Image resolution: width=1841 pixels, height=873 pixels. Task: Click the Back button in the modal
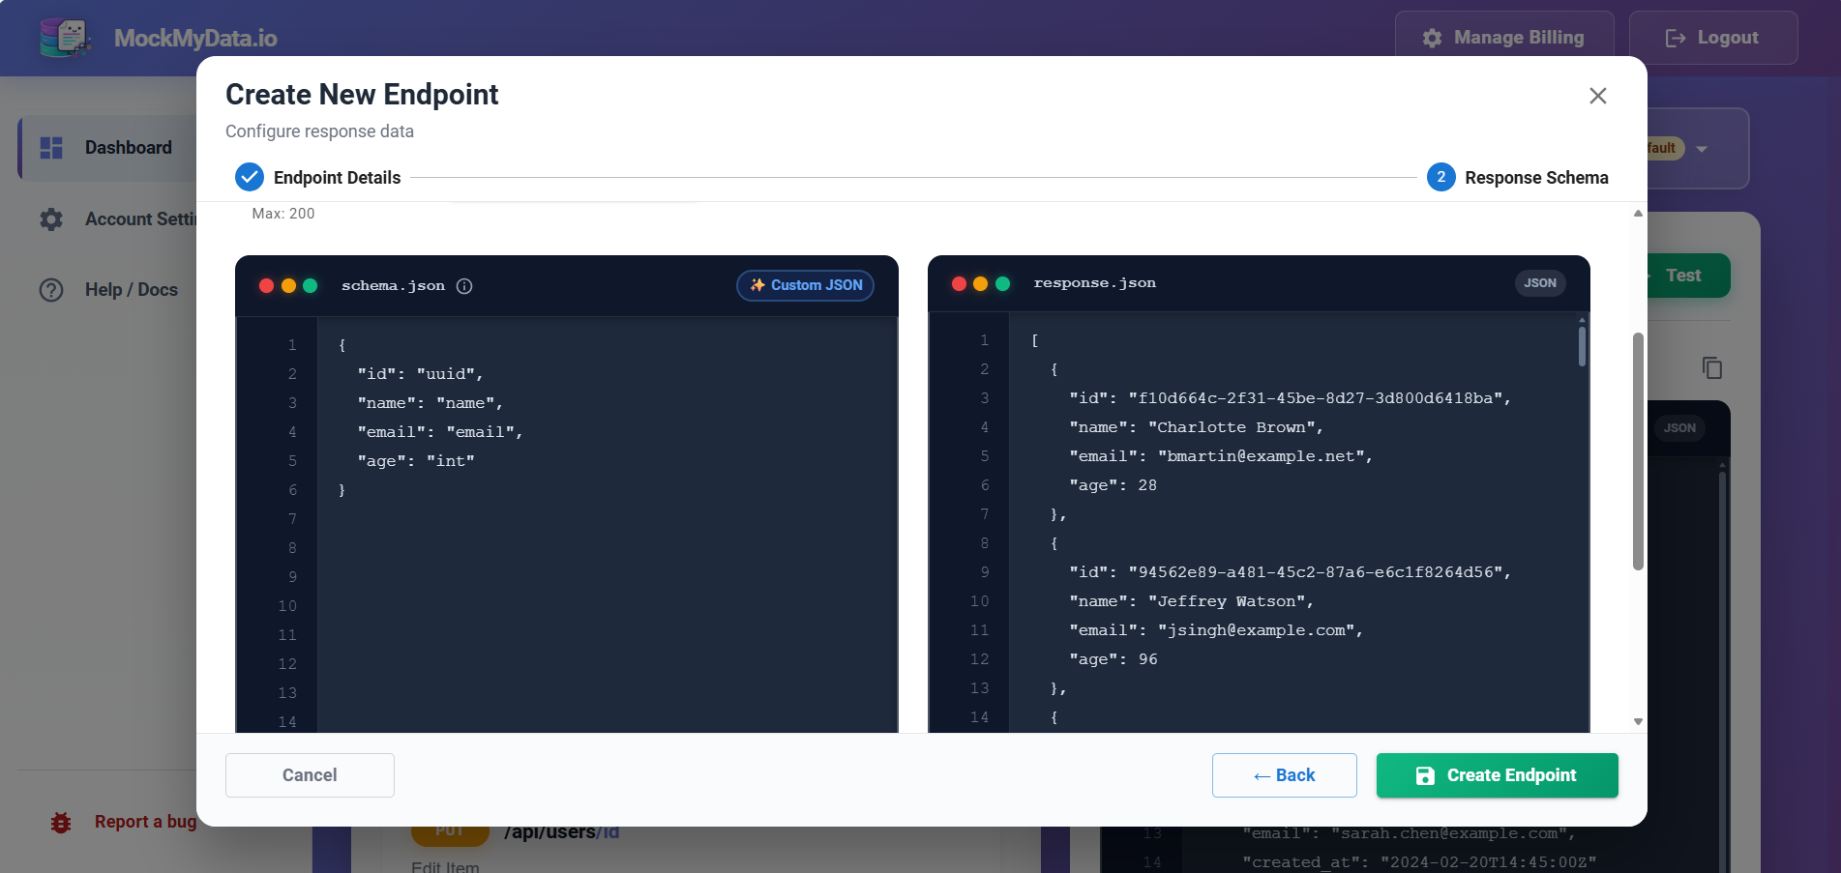tap(1284, 774)
